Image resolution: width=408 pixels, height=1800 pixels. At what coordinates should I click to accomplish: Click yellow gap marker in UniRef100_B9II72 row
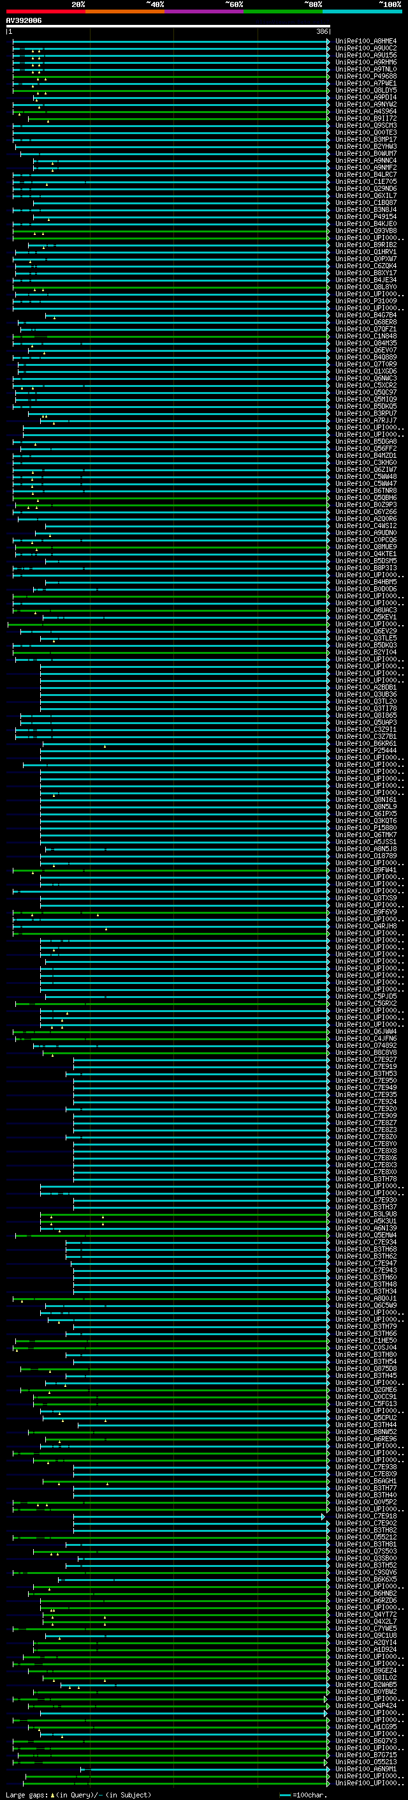point(48,121)
